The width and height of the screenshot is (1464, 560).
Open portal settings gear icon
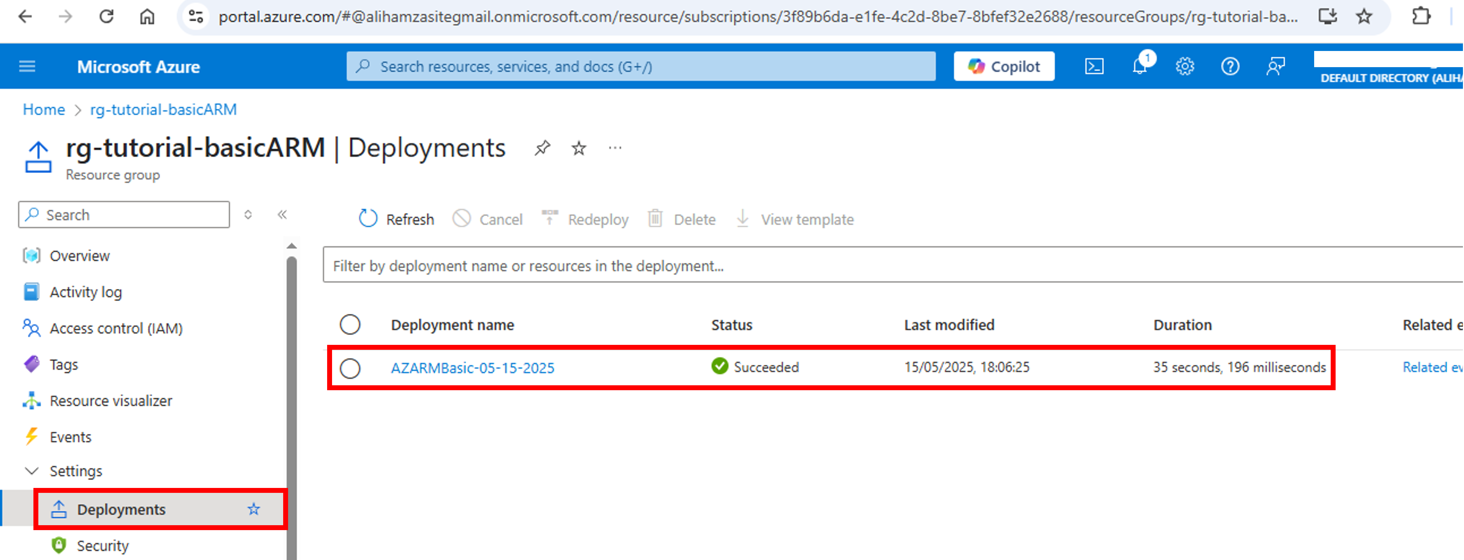click(1185, 66)
